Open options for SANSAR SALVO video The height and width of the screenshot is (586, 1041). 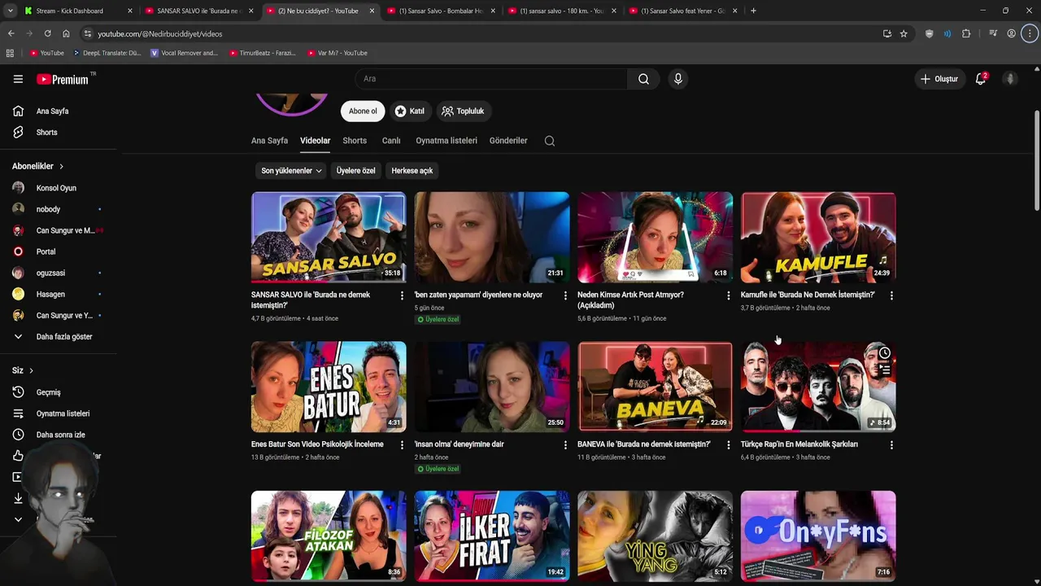[402, 295]
